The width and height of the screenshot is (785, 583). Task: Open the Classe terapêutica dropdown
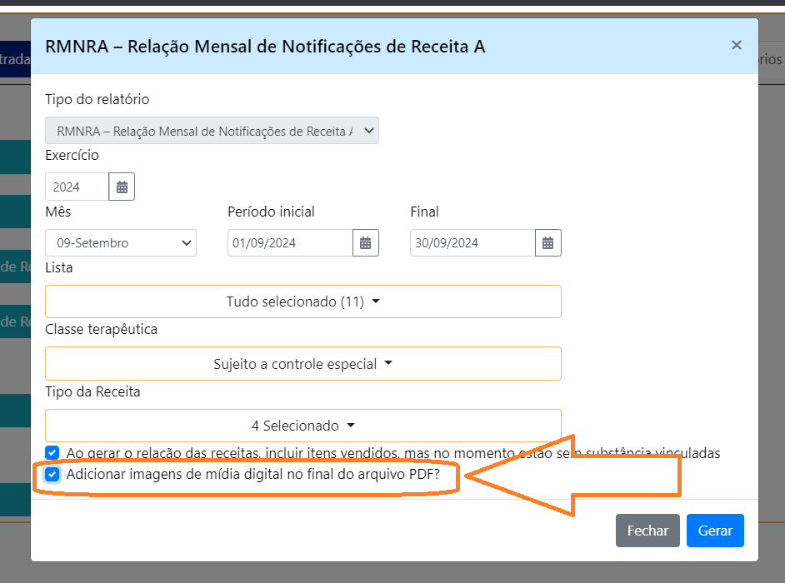[x=302, y=364]
